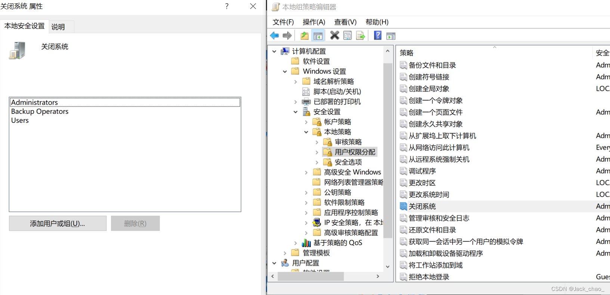Image resolution: width=610 pixels, height=295 pixels.
Task: Click the Forward arrow toolbar icon
Action: 287,36
